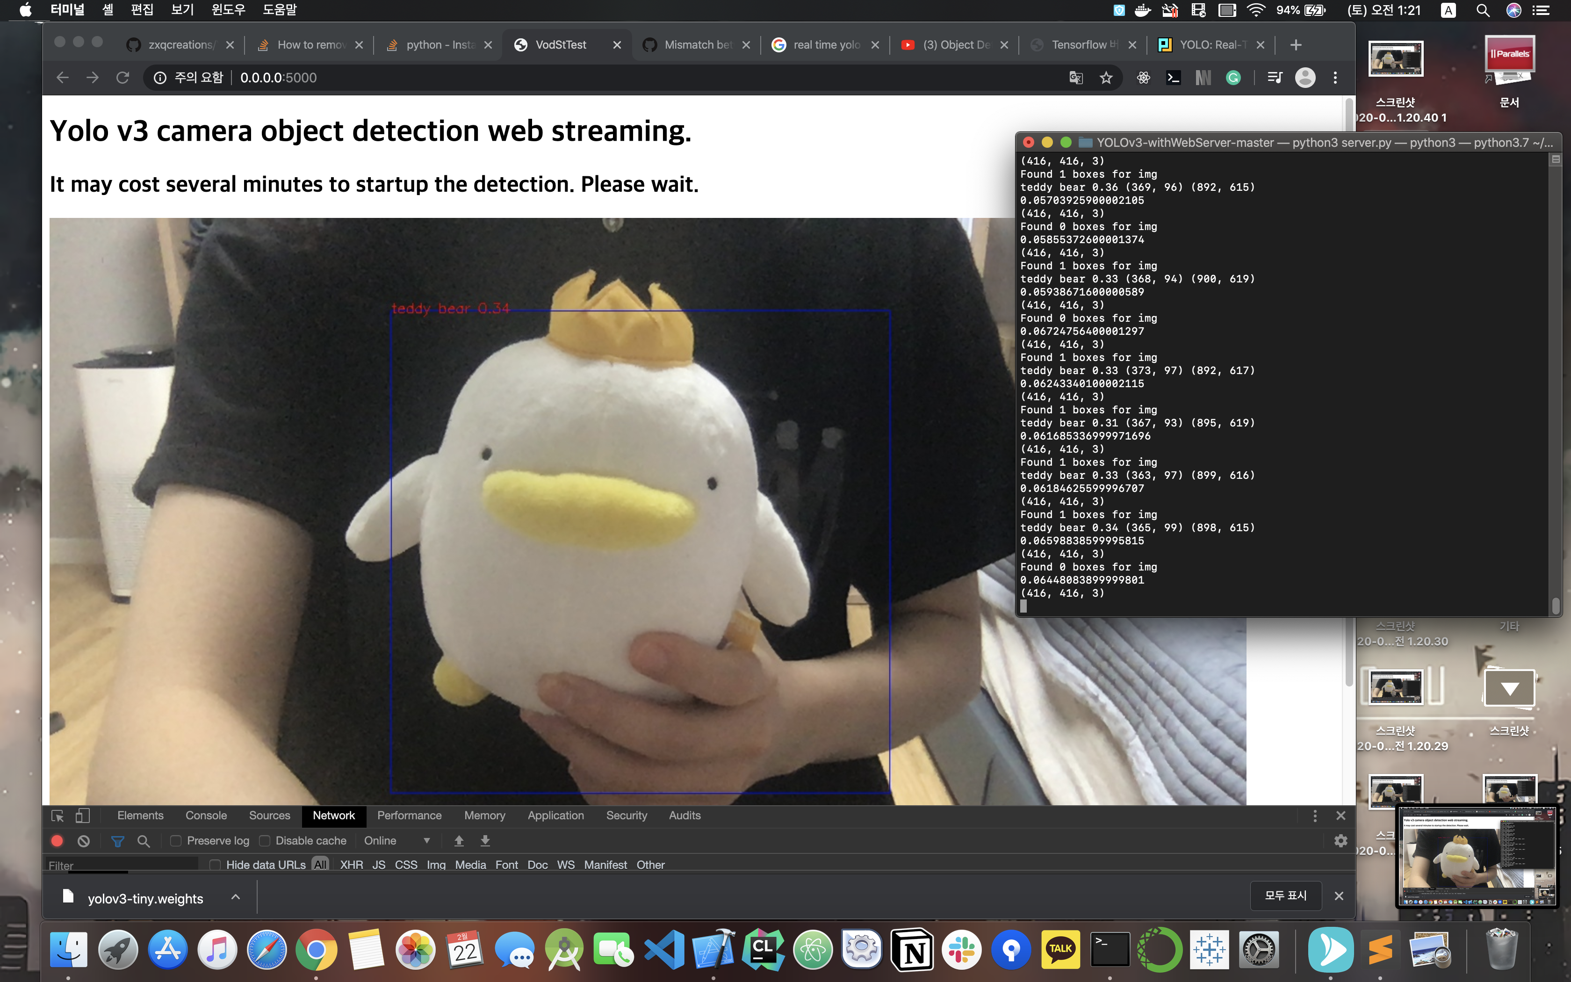
Task: Enable the Disable cache checkbox
Action: 265,840
